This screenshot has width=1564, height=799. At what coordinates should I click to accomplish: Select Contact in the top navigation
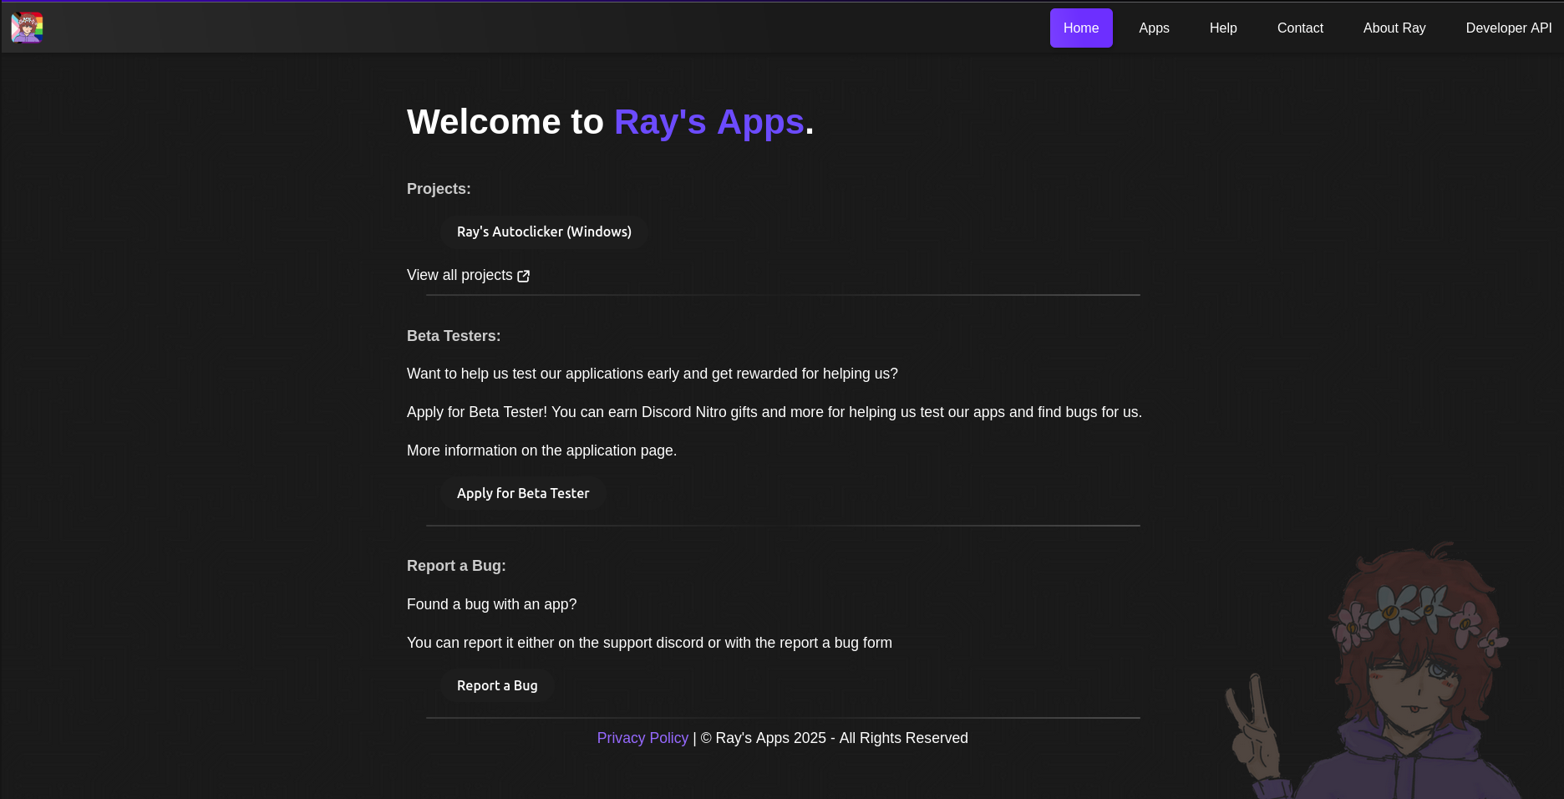coord(1300,28)
